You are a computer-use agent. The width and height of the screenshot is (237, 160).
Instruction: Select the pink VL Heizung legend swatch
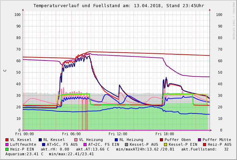[75, 140]
